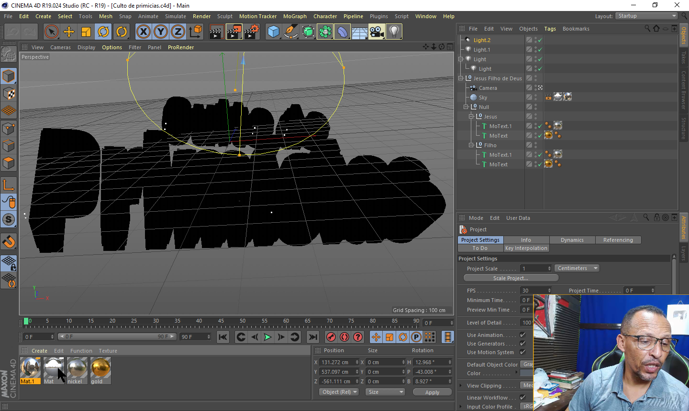Viewport: 689px width, 411px height.
Task: Activate the Rotate tool
Action: coord(103,32)
